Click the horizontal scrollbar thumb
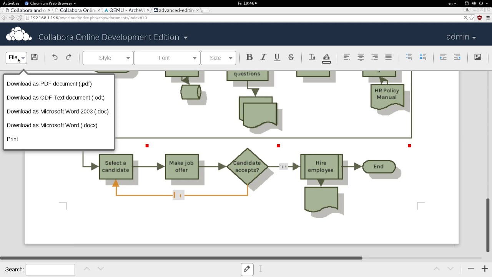Viewport: 492px width, 277px height. (181, 258)
